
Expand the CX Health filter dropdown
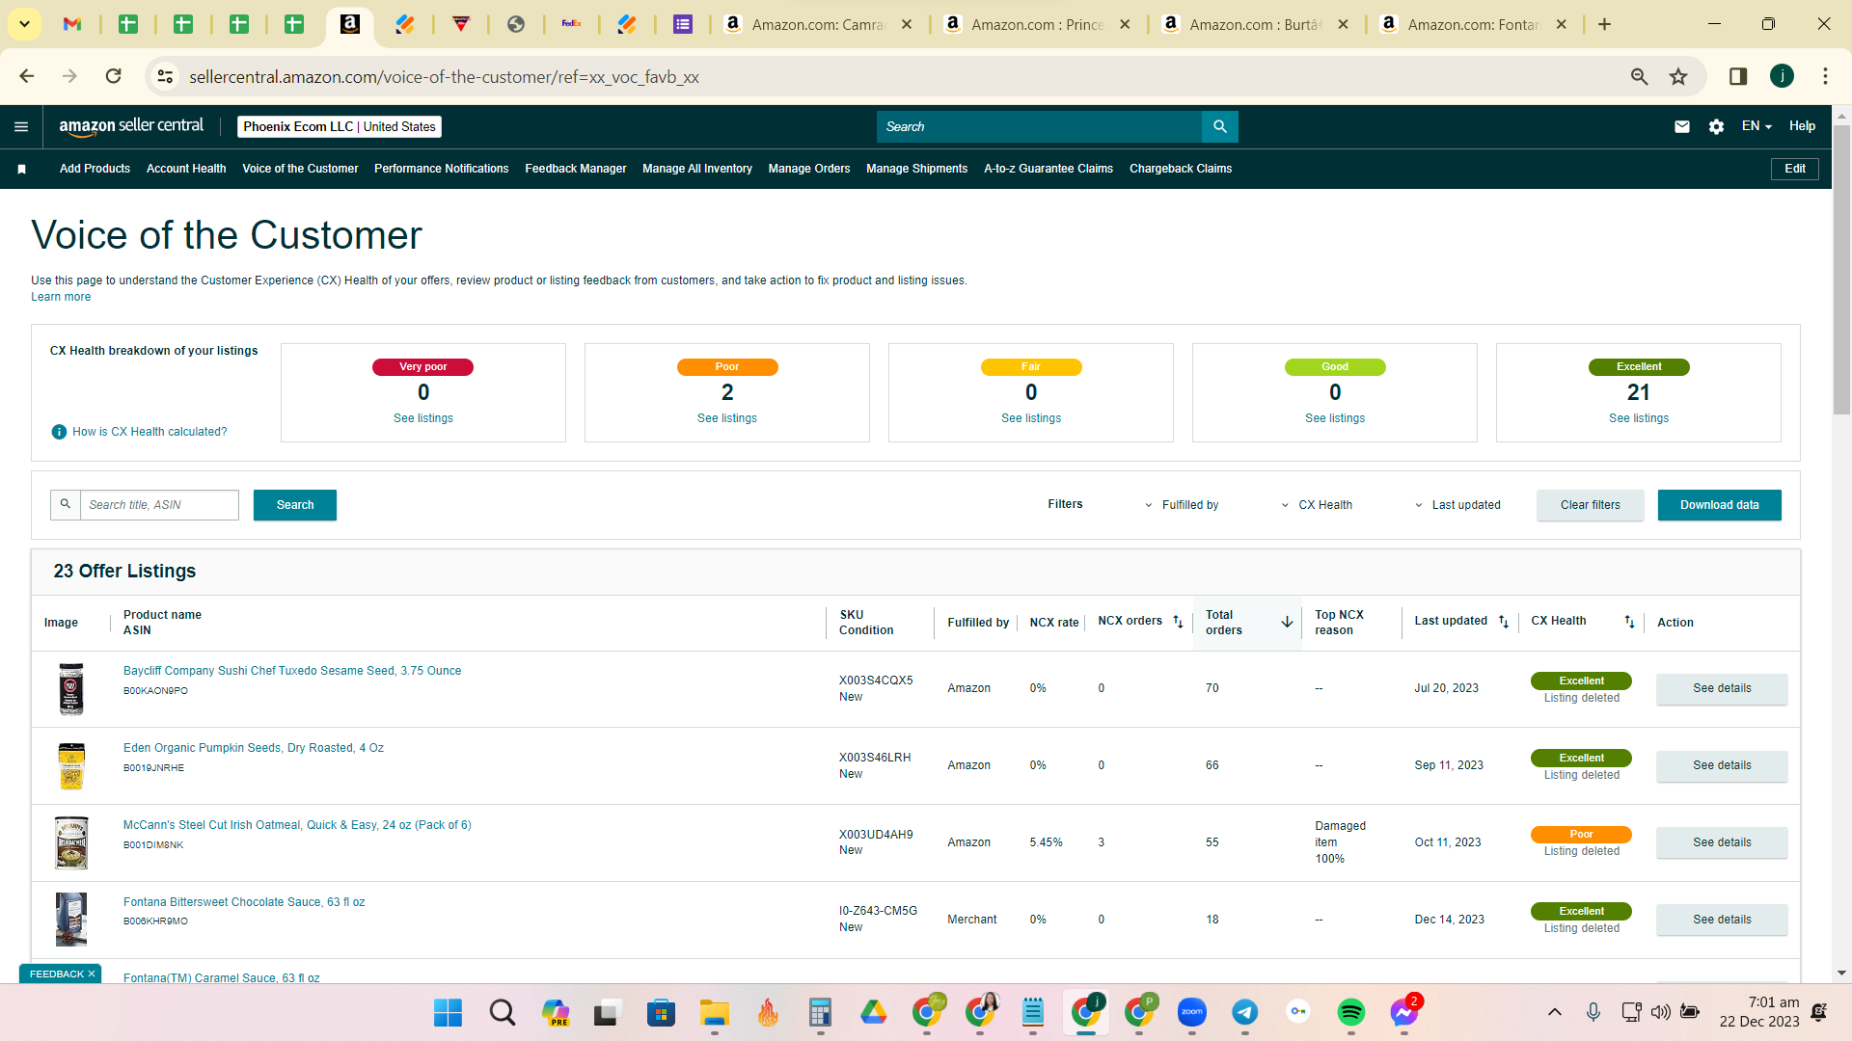click(x=1317, y=505)
